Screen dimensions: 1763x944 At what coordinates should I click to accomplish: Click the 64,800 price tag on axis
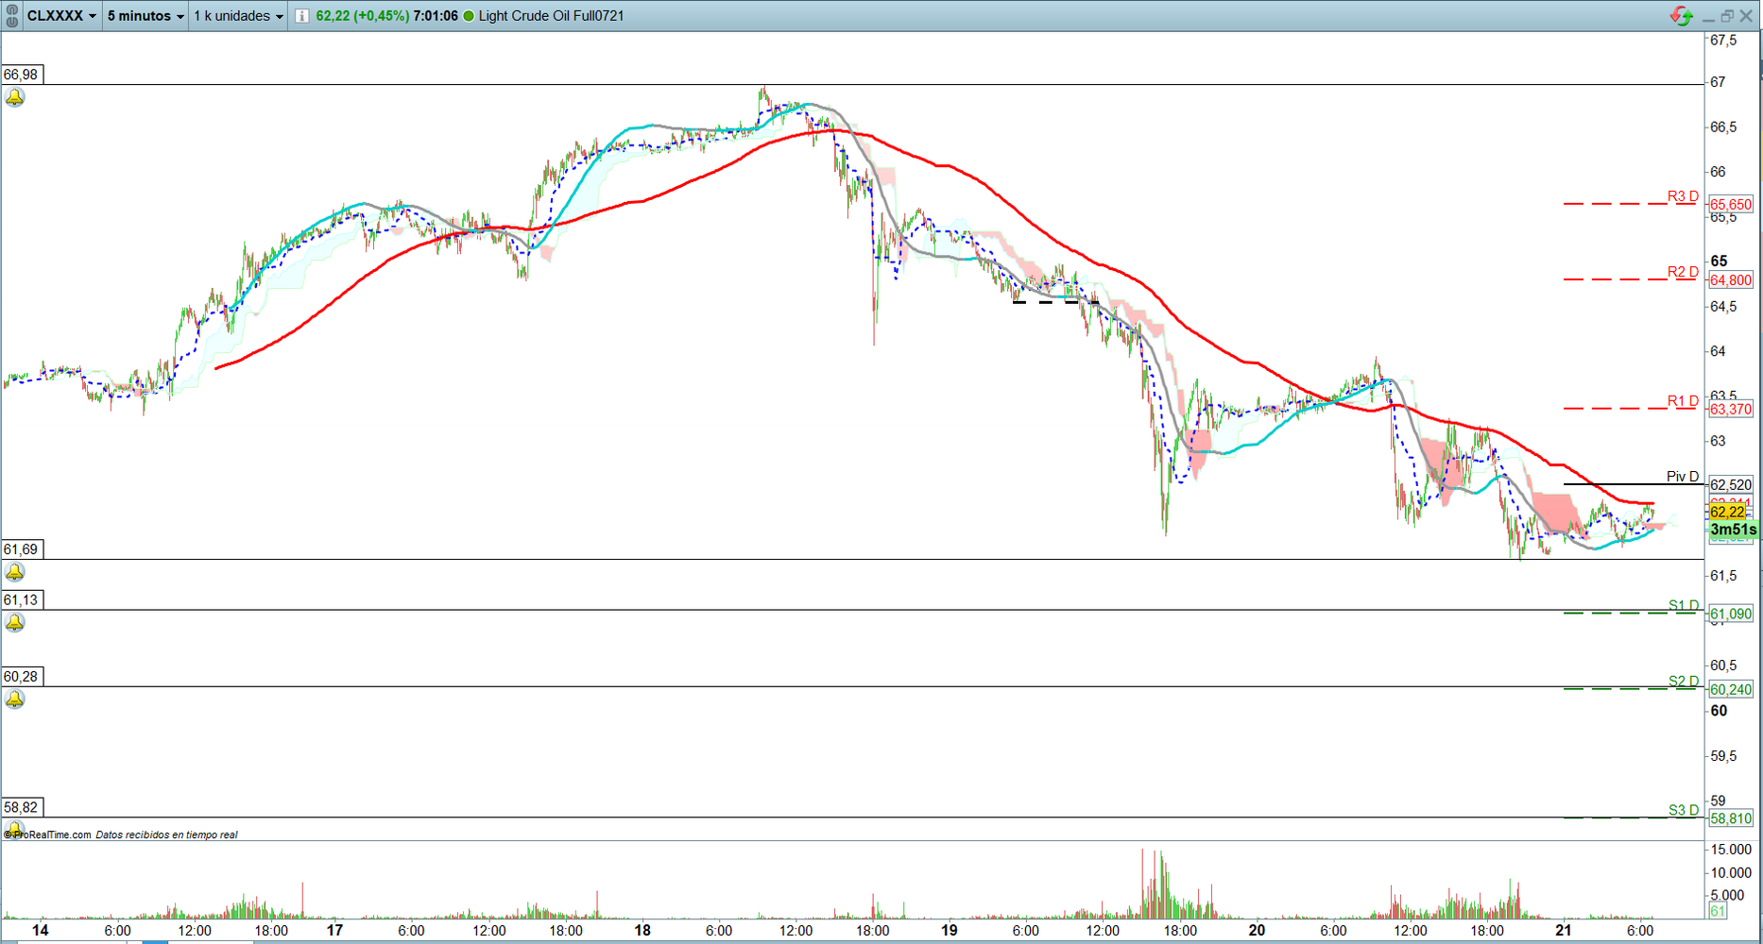[1731, 280]
